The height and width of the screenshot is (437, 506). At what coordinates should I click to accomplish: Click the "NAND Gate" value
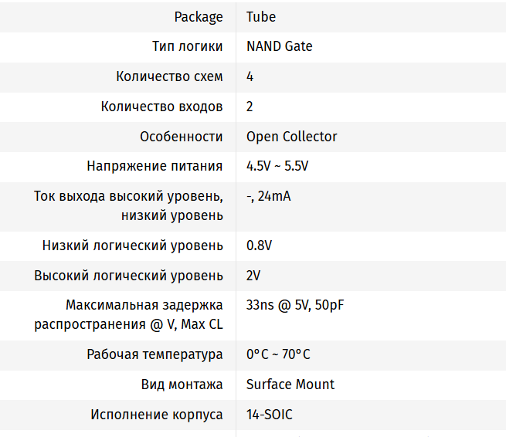(280, 46)
